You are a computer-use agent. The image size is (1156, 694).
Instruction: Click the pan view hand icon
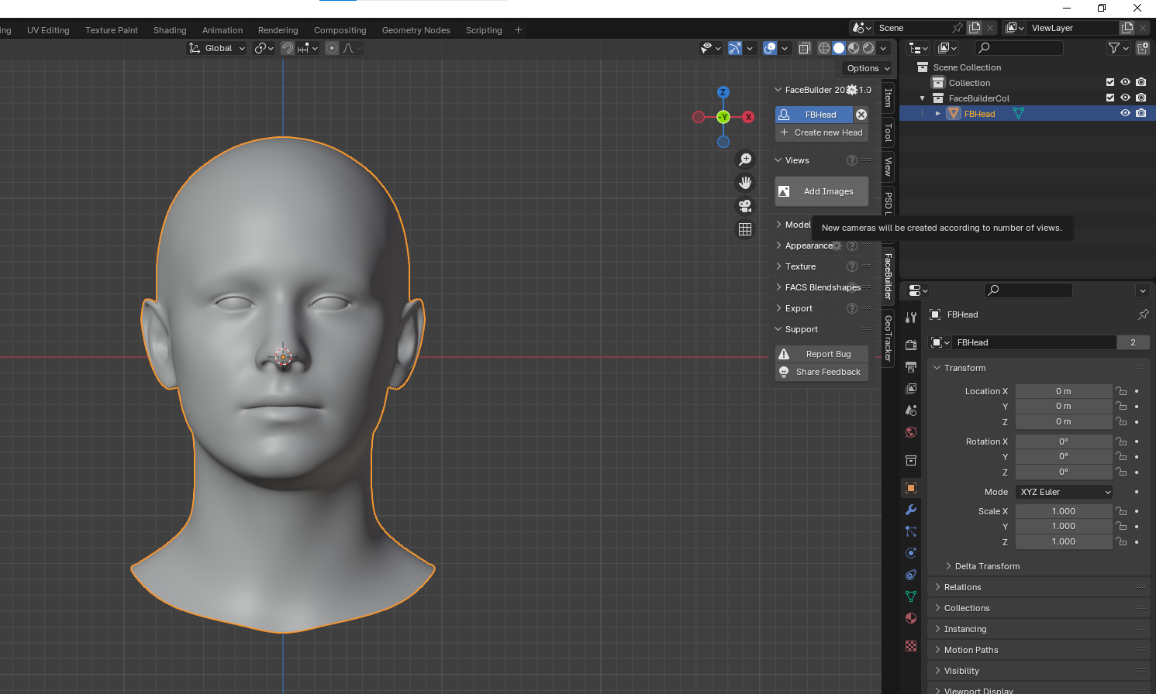click(x=745, y=183)
